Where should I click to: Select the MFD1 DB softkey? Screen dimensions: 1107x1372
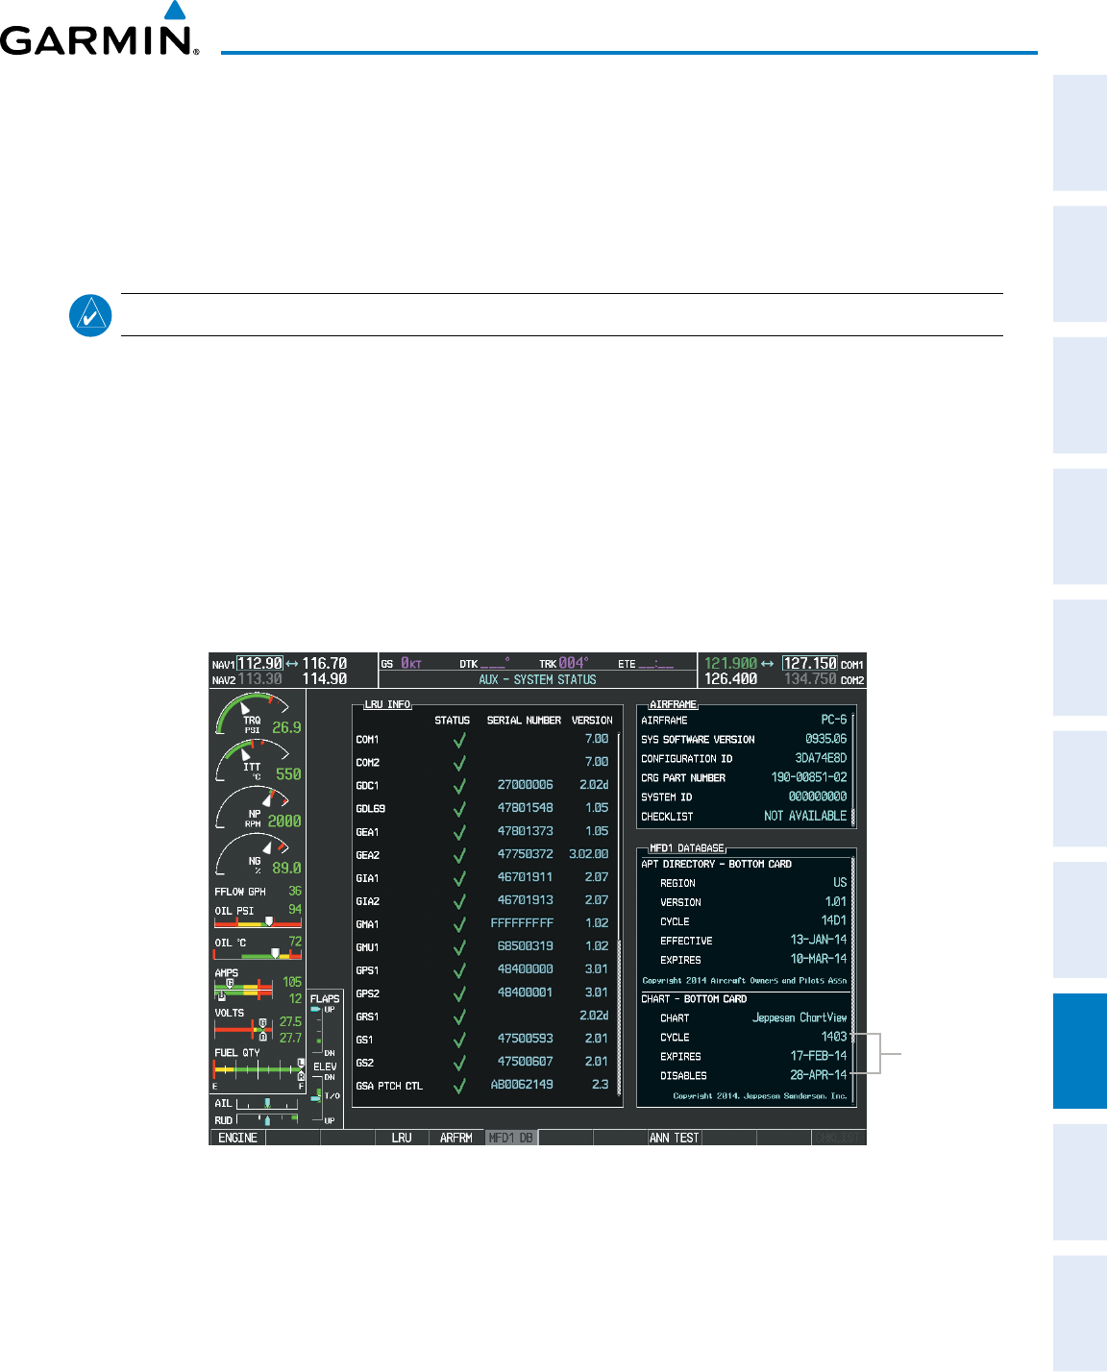tap(511, 1138)
